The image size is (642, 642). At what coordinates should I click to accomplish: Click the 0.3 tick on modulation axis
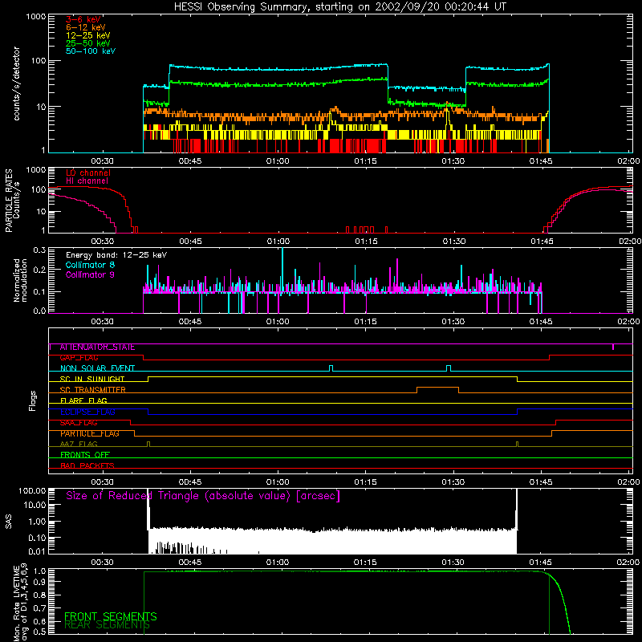[x=39, y=250]
